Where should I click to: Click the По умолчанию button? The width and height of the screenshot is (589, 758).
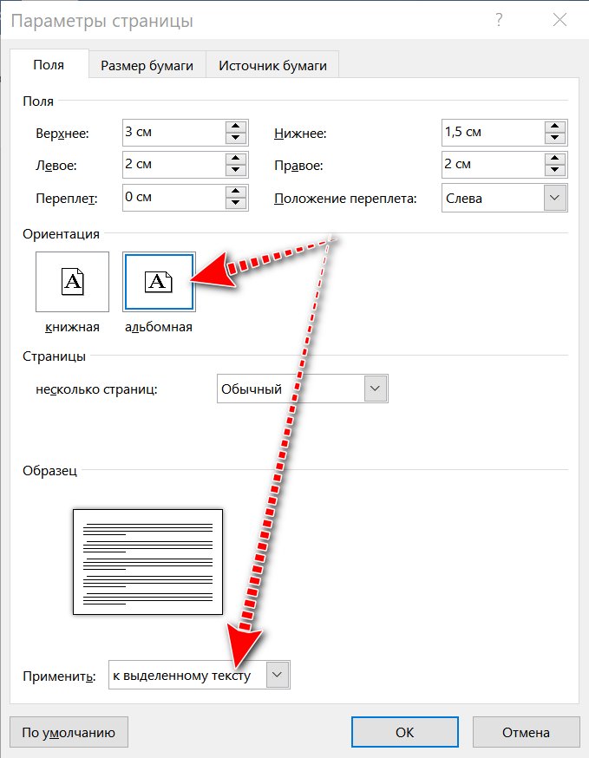tap(69, 732)
